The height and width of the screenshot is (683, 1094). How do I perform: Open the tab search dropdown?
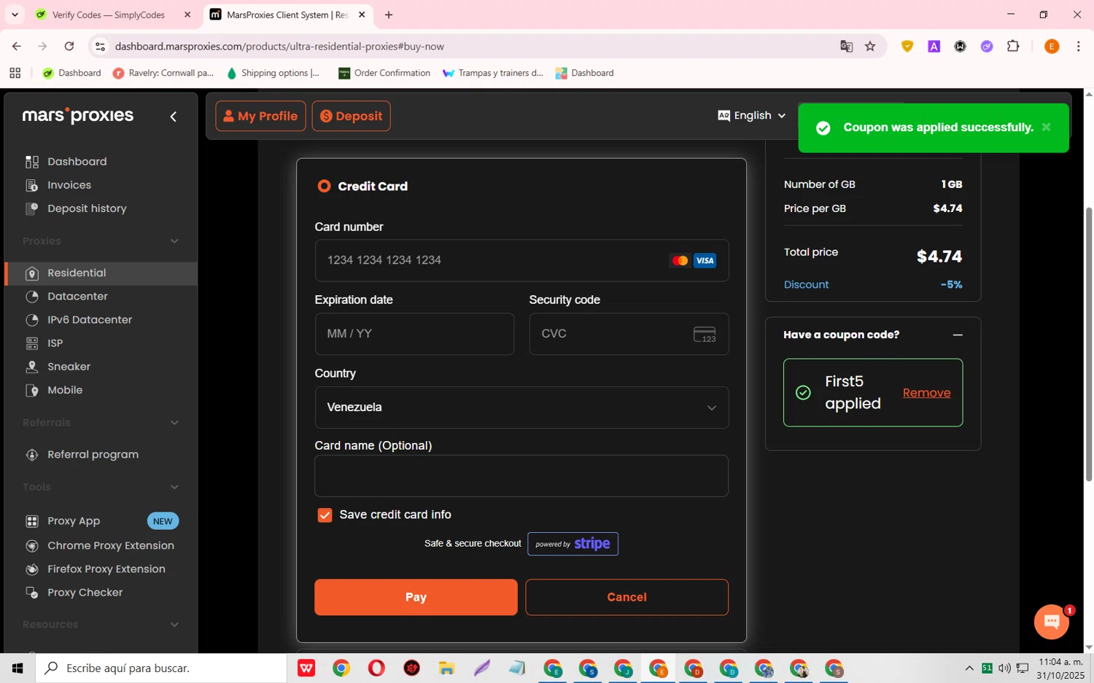pos(15,15)
